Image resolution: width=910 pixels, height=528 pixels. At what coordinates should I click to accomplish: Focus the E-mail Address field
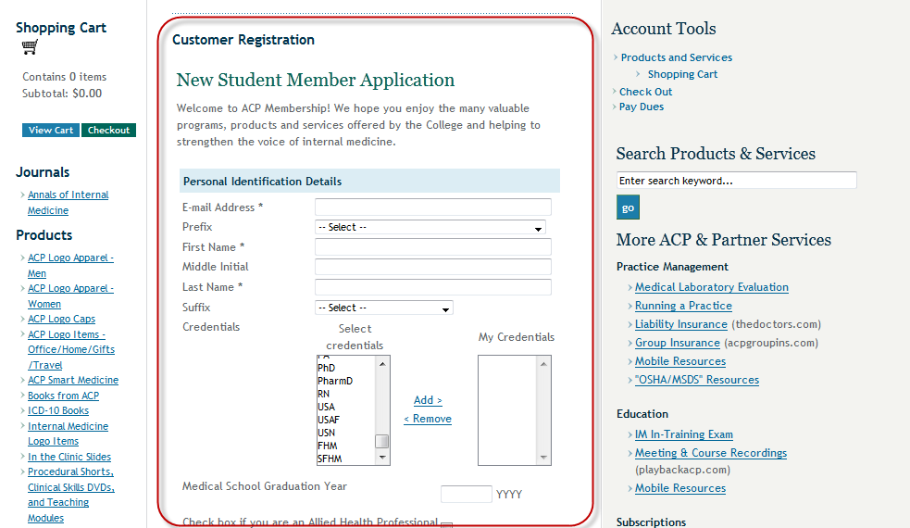pyautogui.click(x=433, y=207)
